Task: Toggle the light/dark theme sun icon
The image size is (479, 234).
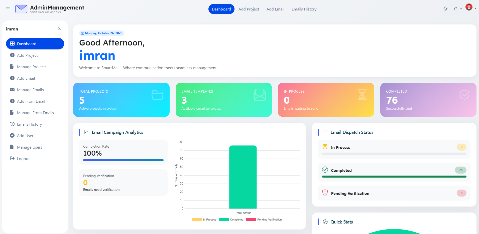Action: 446,9
